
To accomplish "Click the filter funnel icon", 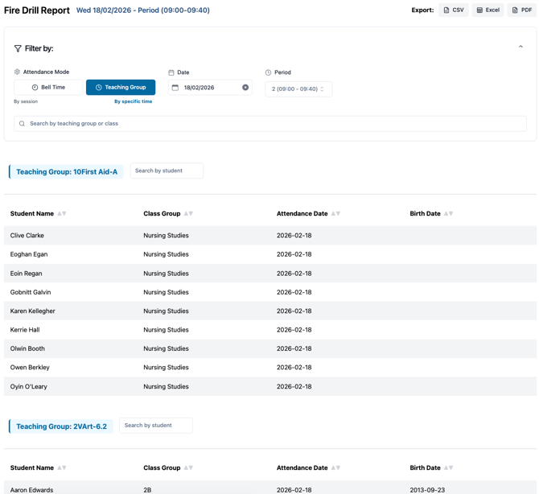I will pyautogui.click(x=18, y=48).
